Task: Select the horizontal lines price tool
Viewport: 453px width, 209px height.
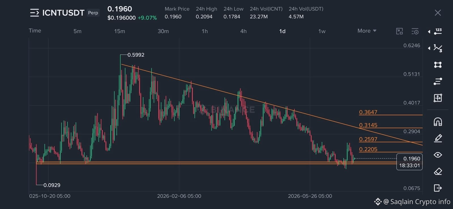Action: (438, 81)
